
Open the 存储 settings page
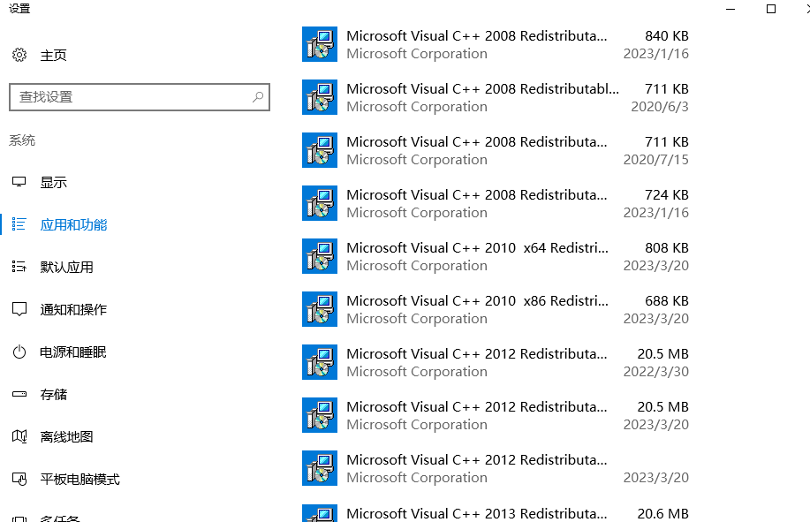[x=54, y=395]
